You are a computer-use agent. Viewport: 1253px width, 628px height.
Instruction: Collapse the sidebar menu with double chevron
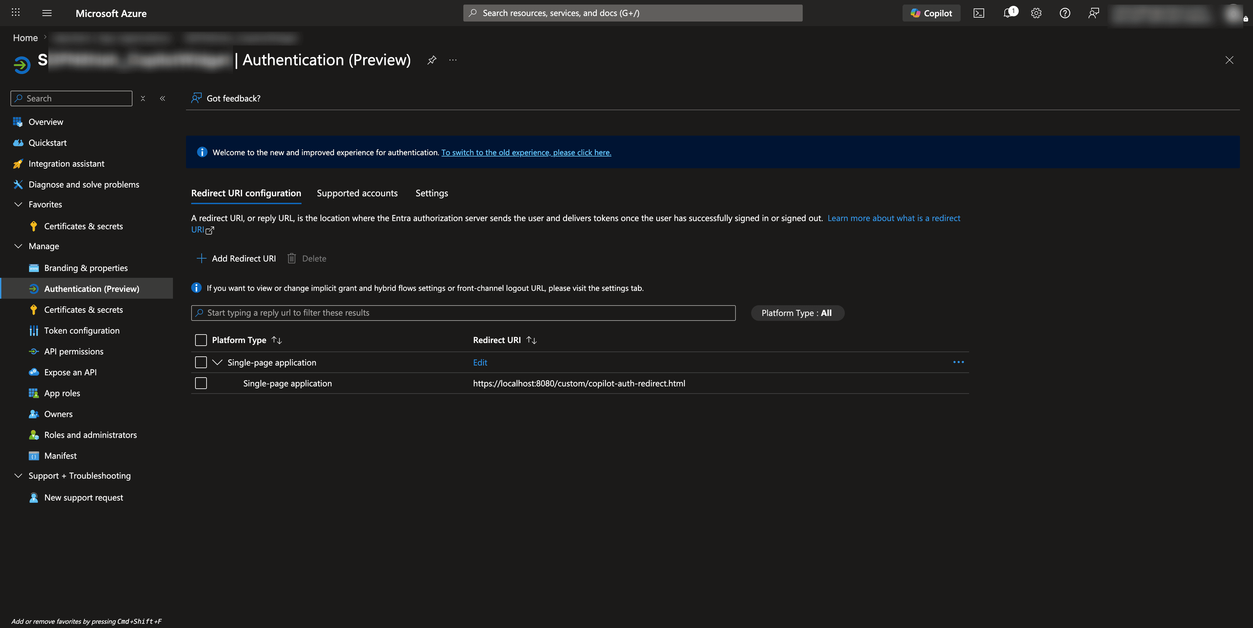(162, 98)
